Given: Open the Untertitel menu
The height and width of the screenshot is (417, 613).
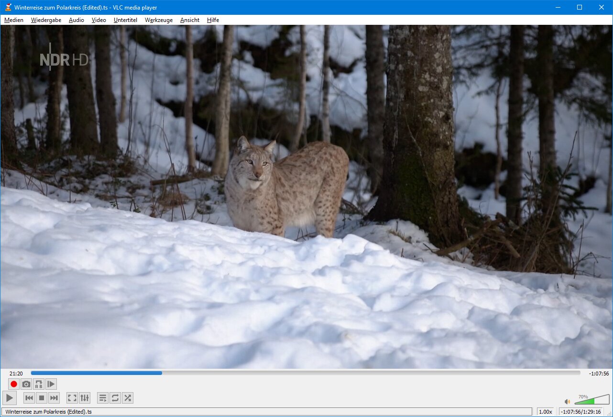Looking at the screenshot, I should pos(125,20).
